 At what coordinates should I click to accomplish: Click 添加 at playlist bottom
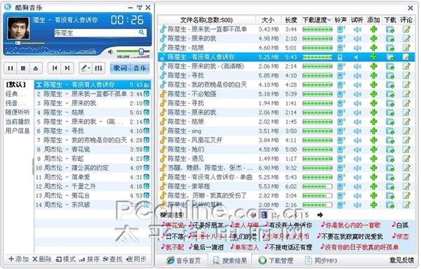pos(18,259)
